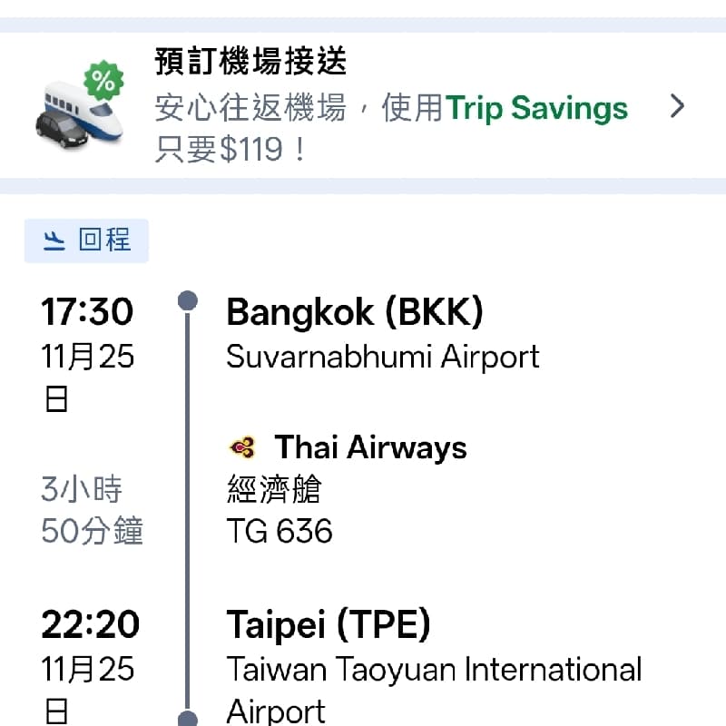Select the 預訂機場接送 heading

click(250, 61)
